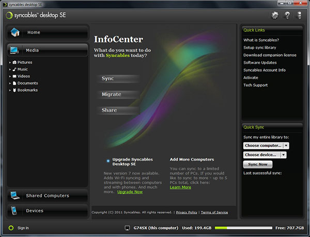Open the Home section
310x237 pixels.
click(x=48, y=32)
